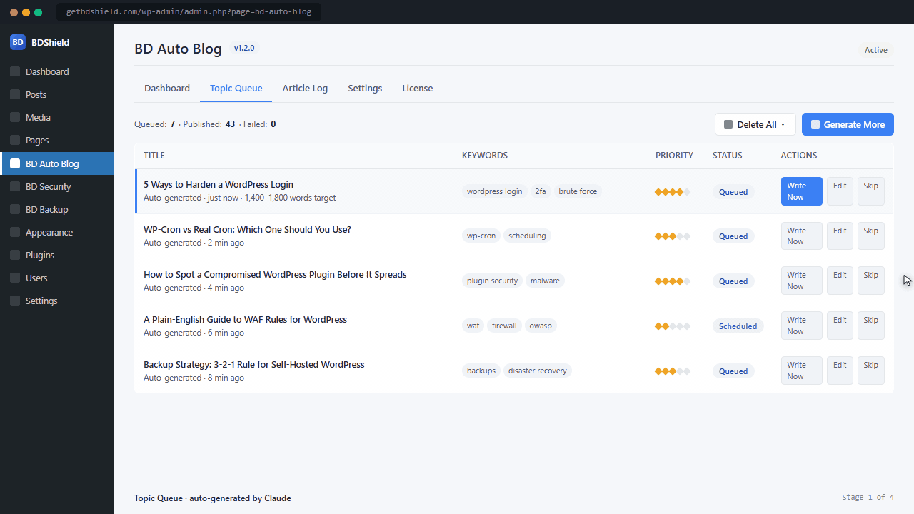Open BD Backup in the sidebar
This screenshot has height=514, width=914.
(57, 209)
